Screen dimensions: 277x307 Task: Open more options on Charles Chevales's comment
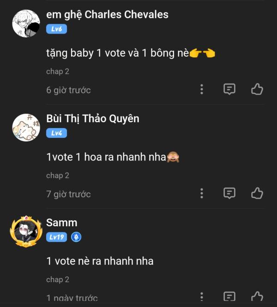tap(202, 89)
